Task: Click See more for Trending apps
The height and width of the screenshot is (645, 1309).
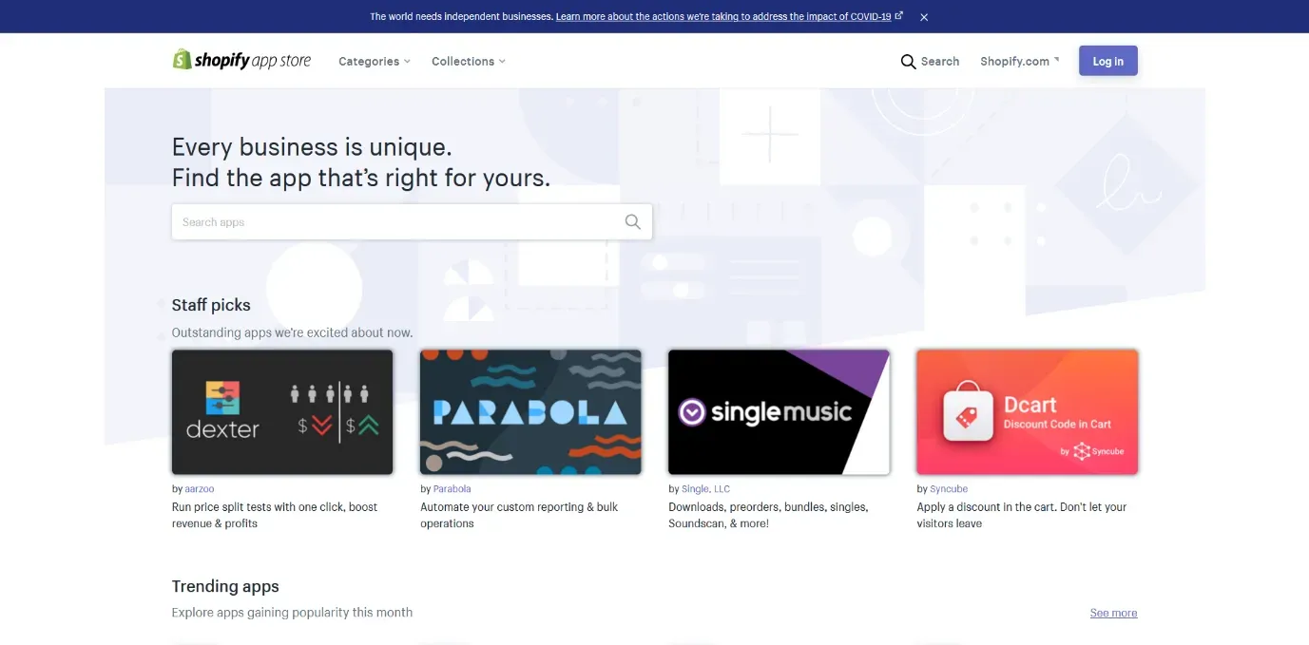Action: (x=1113, y=614)
